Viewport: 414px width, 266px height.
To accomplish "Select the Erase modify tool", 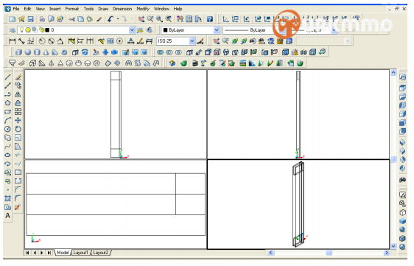I will coord(18,77).
